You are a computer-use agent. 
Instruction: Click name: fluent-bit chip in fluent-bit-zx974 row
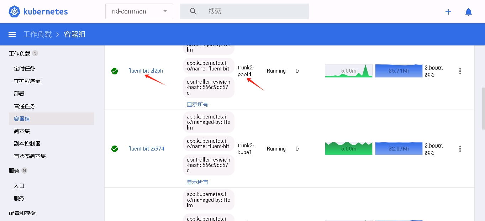(x=209, y=143)
